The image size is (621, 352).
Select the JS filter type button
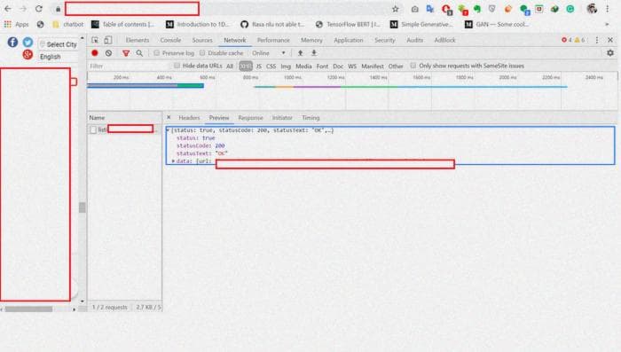coord(259,66)
